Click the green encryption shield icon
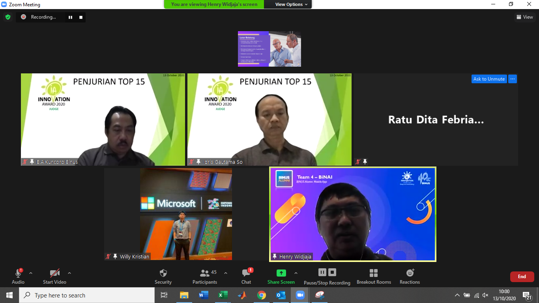Screen dimensions: 539x303 coord(8,17)
